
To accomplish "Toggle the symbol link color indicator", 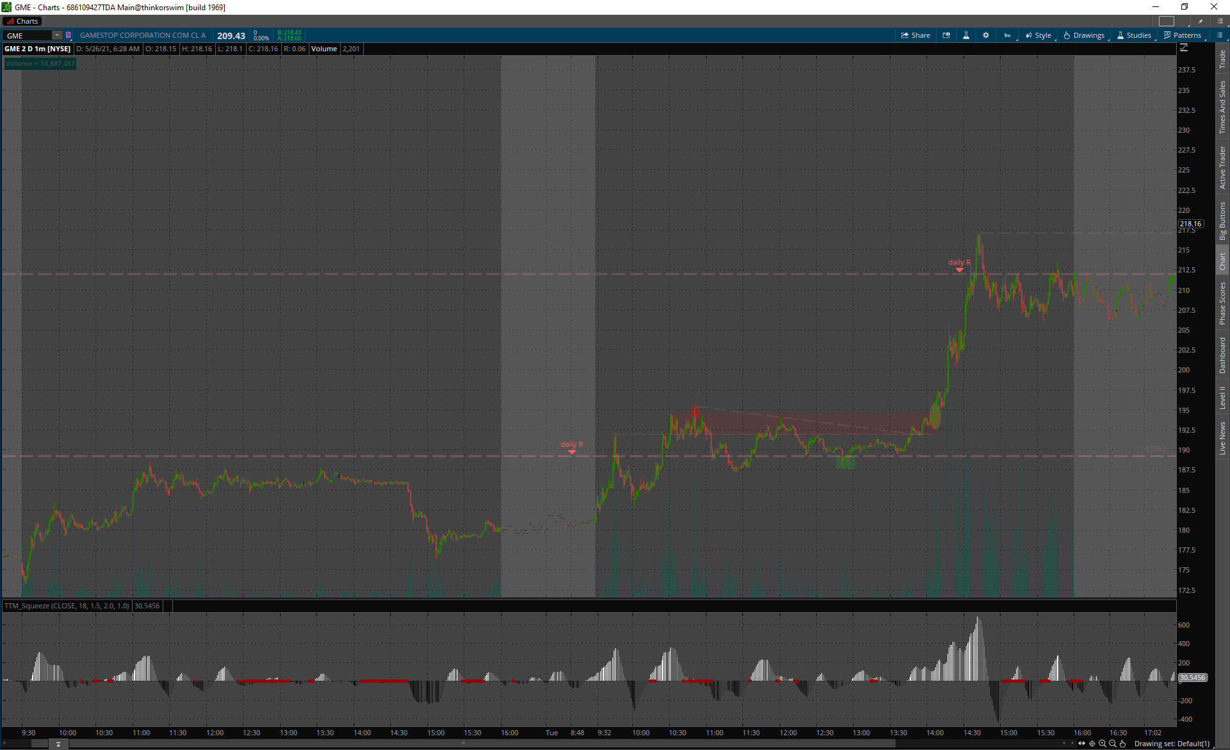I will click(x=69, y=35).
